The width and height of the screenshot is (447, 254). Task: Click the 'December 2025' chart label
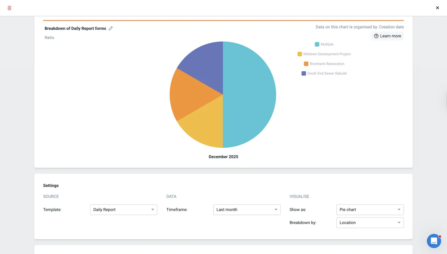click(x=223, y=157)
